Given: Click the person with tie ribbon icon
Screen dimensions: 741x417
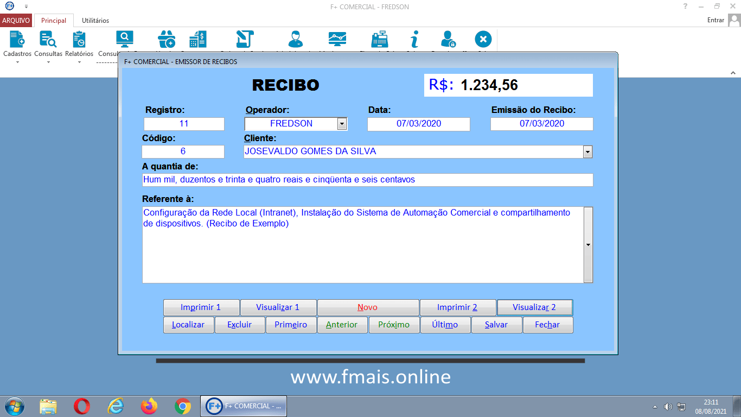Looking at the screenshot, I should 296,39.
